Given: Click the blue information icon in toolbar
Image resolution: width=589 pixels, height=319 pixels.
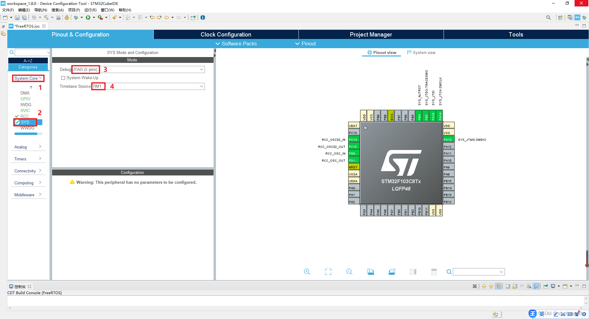Looking at the screenshot, I should (x=203, y=17).
